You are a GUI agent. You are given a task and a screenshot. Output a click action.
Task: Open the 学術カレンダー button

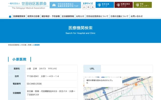coord(142,5)
